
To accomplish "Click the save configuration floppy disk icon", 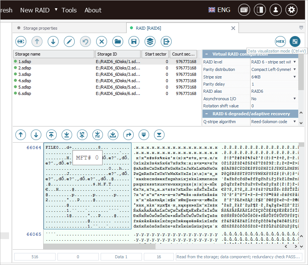I will [134, 41].
